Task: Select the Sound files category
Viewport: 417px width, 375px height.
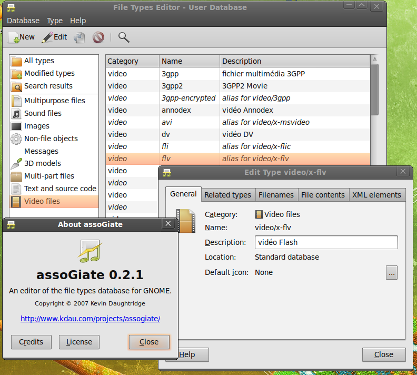Action: tap(43, 113)
